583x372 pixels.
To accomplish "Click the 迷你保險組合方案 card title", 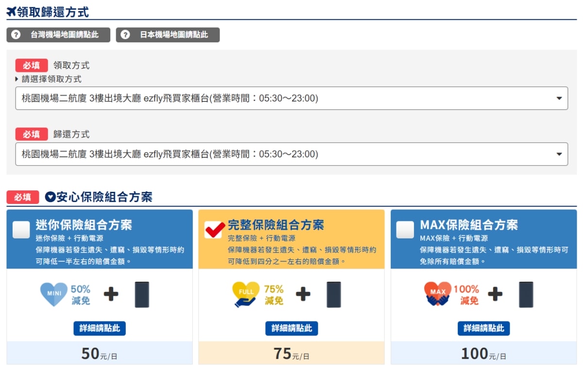I will (84, 225).
